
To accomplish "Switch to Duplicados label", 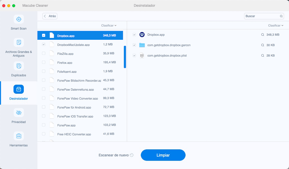I will click(19, 75).
